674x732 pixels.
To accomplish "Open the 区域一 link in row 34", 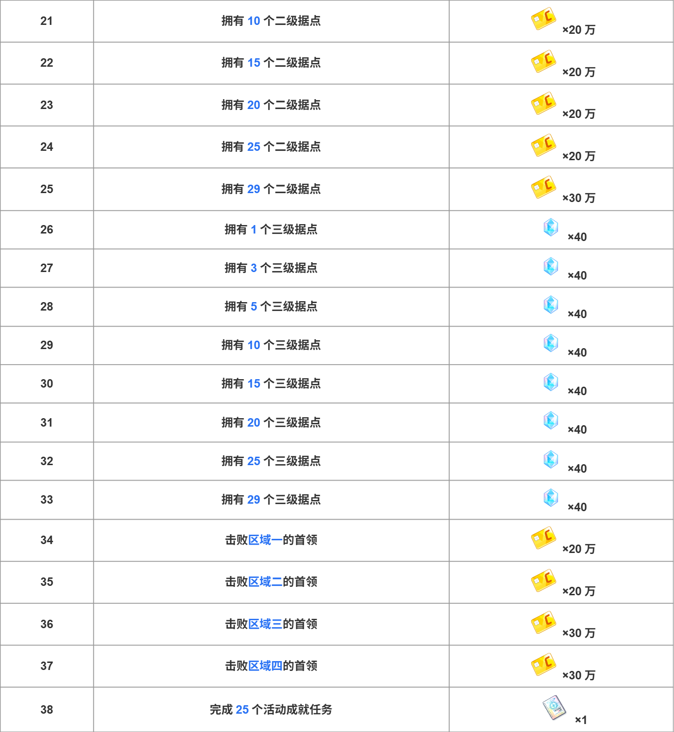I will [265, 540].
